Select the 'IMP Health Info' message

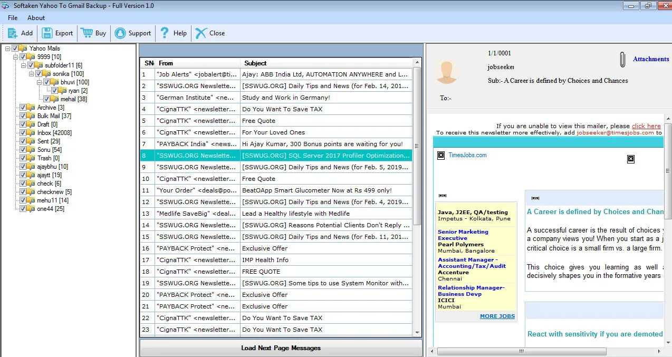point(276,260)
